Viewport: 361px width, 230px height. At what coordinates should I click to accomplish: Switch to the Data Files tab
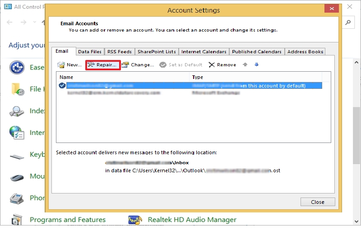89,52
